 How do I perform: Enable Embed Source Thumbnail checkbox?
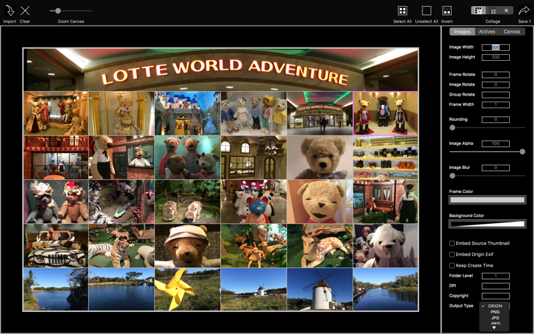tap(452, 243)
